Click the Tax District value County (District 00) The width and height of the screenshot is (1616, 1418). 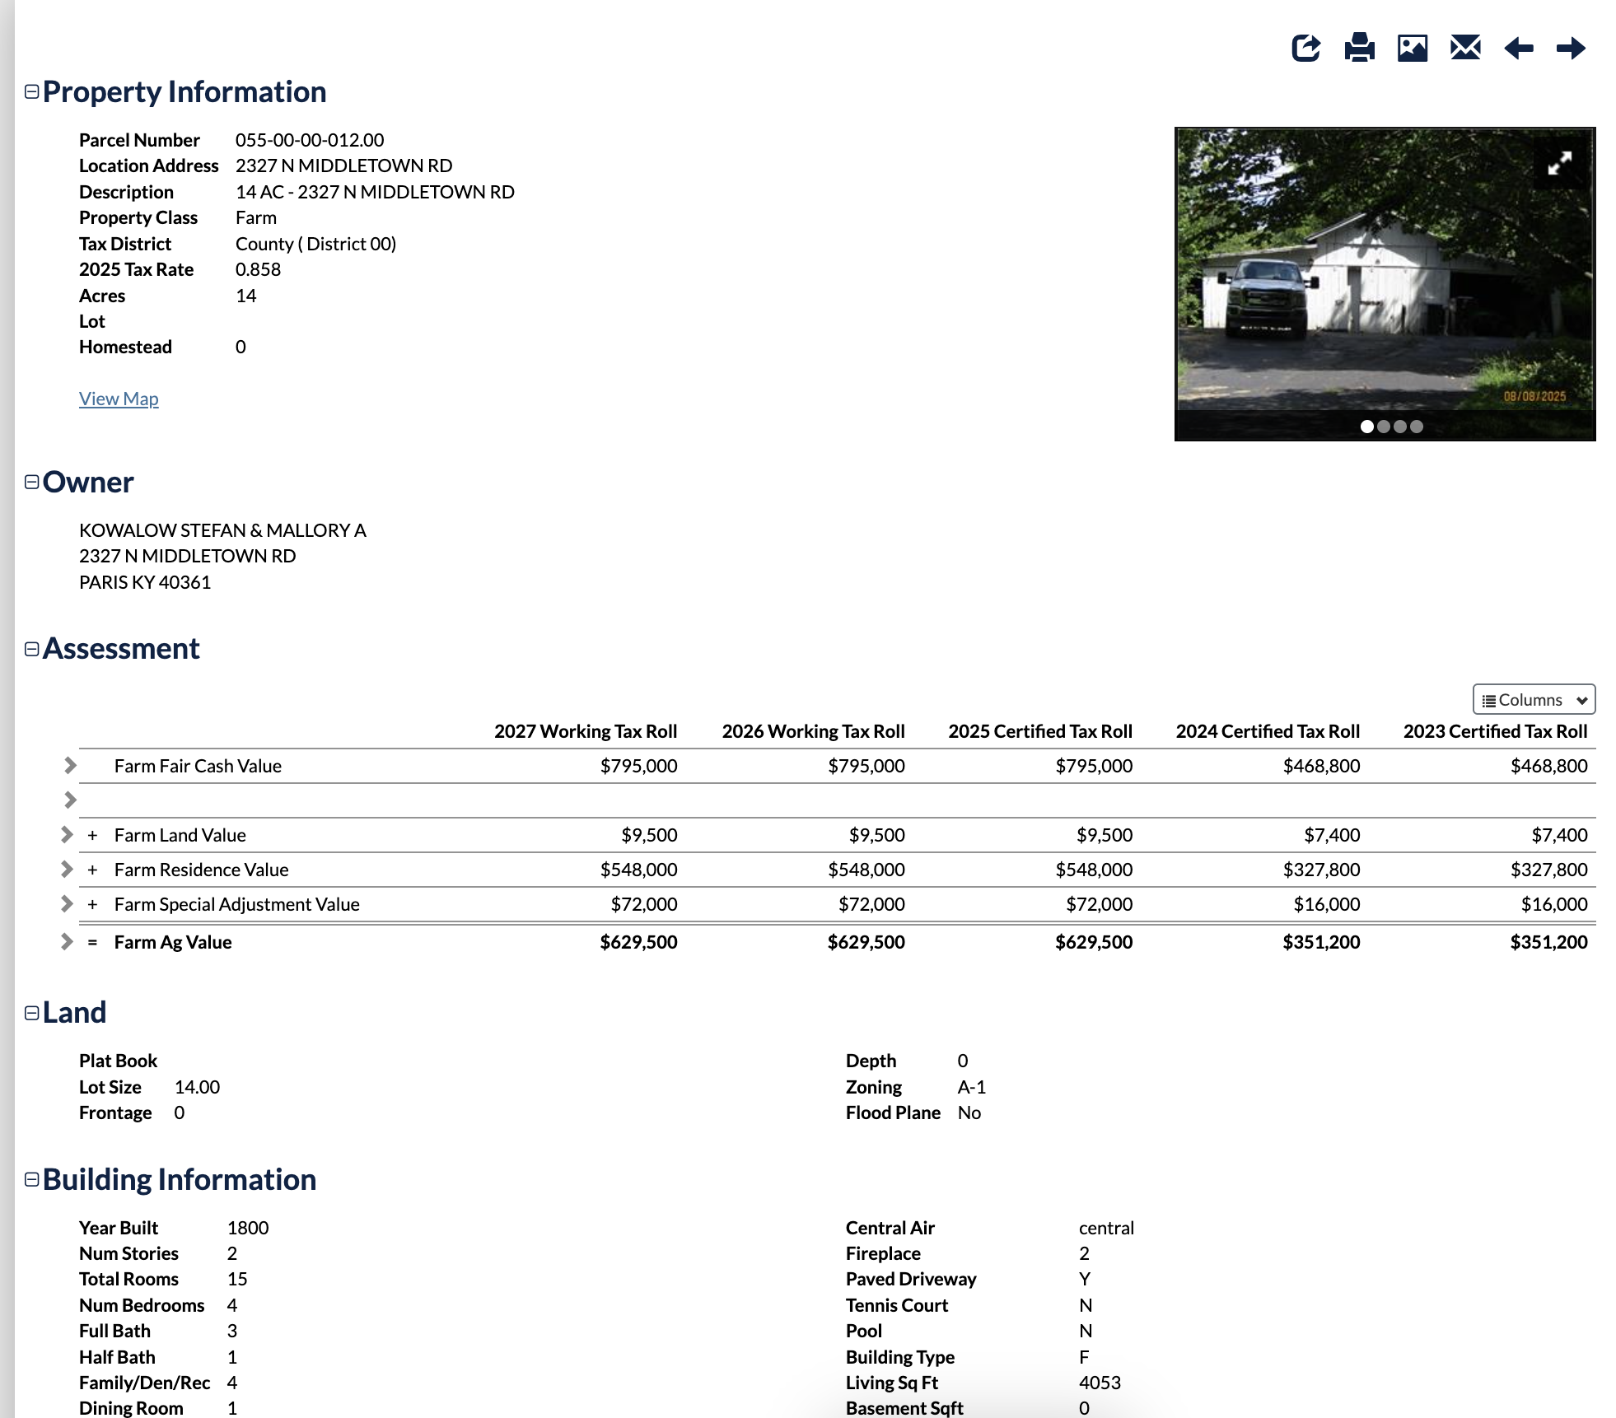315,244
